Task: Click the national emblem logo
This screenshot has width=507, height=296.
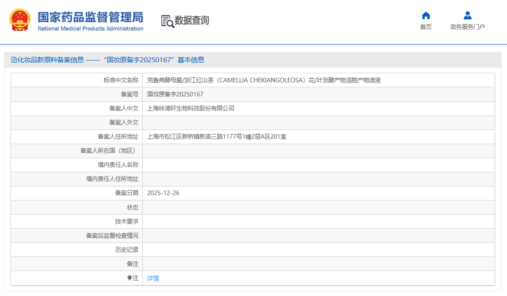Action: click(19, 20)
